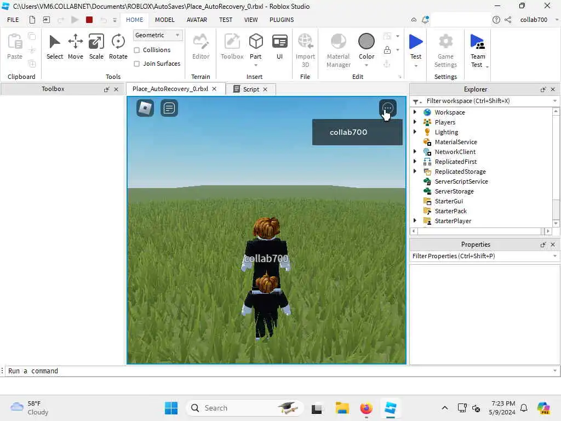The height and width of the screenshot is (421, 561).
Task: Insert a Part
Action: 256,46
